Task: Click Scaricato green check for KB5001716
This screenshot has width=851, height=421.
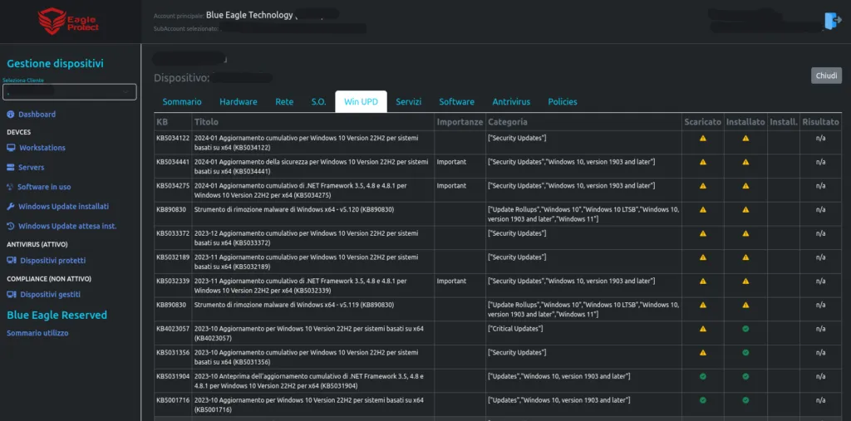Action: click(x=703, y=400)
